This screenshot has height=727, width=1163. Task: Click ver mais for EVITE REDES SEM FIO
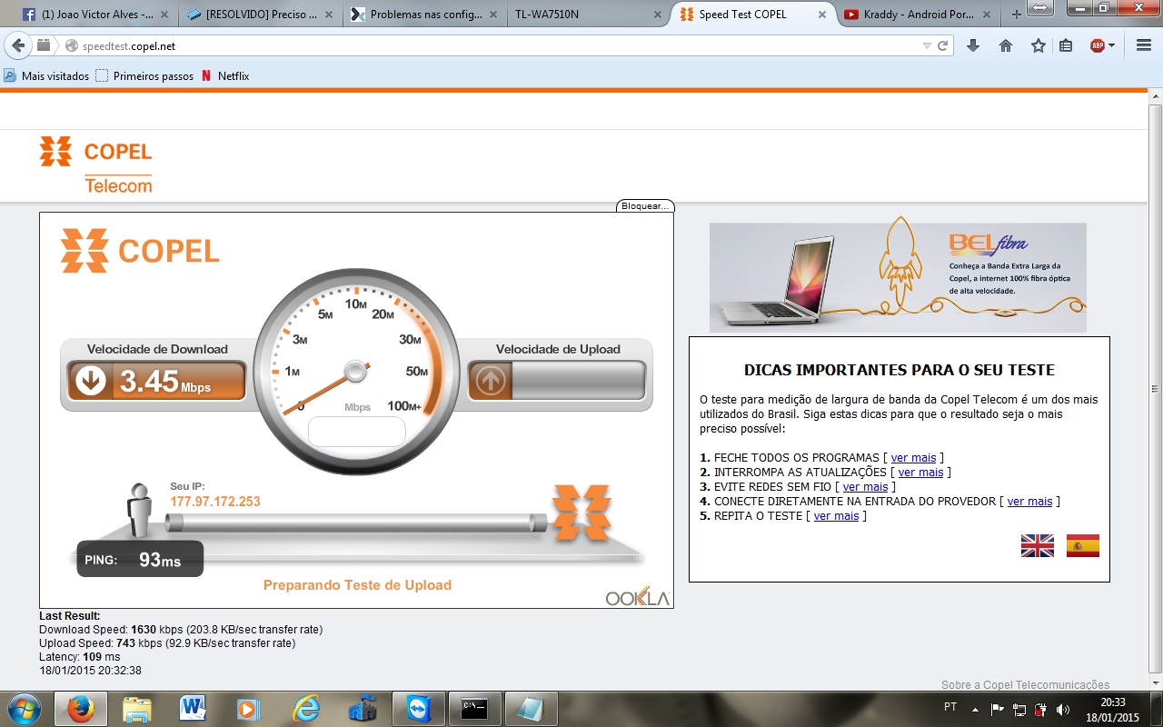(x=865, y=487)
